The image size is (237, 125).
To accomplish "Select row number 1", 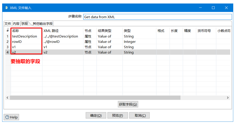I will pos(8,36).
